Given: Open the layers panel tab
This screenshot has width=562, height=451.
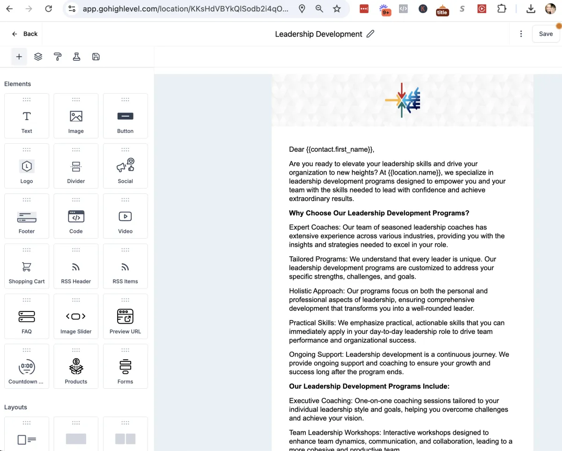Looking at the screenshot, I should [x=38, y=57].
